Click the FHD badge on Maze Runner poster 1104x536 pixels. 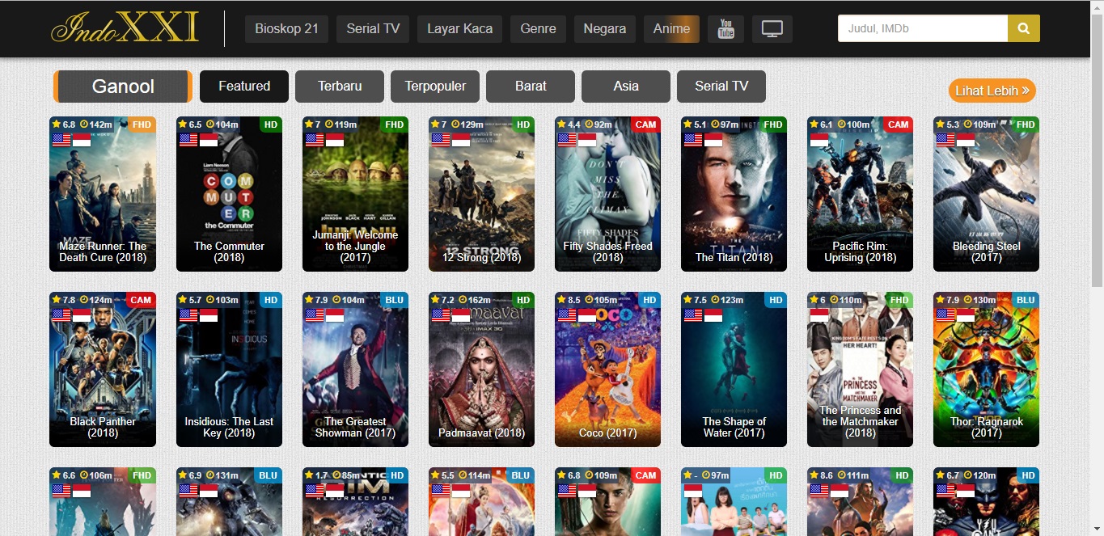(x=141, y=125)
